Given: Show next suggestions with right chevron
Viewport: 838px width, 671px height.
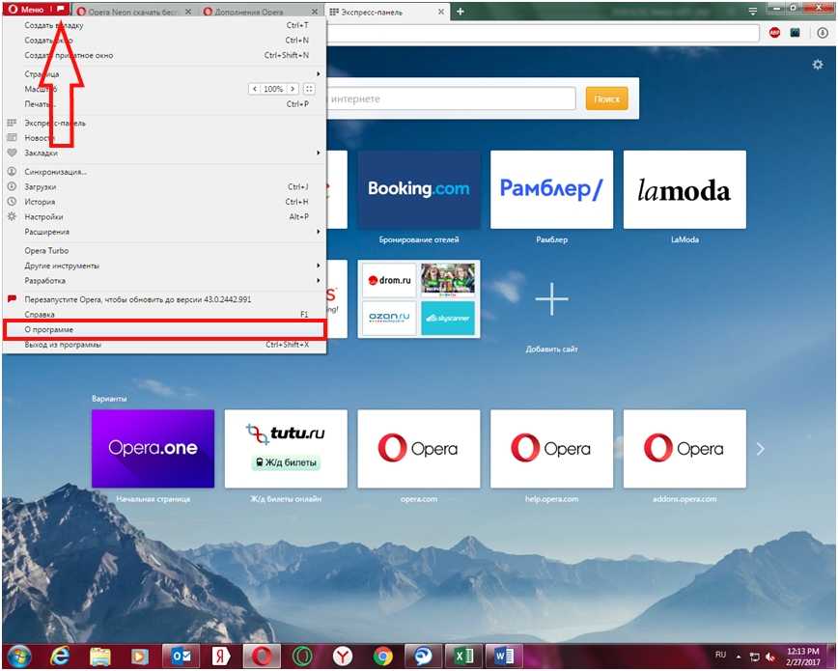Looking at the screenshot, I should pyautogui.click(x=761, y=449).
